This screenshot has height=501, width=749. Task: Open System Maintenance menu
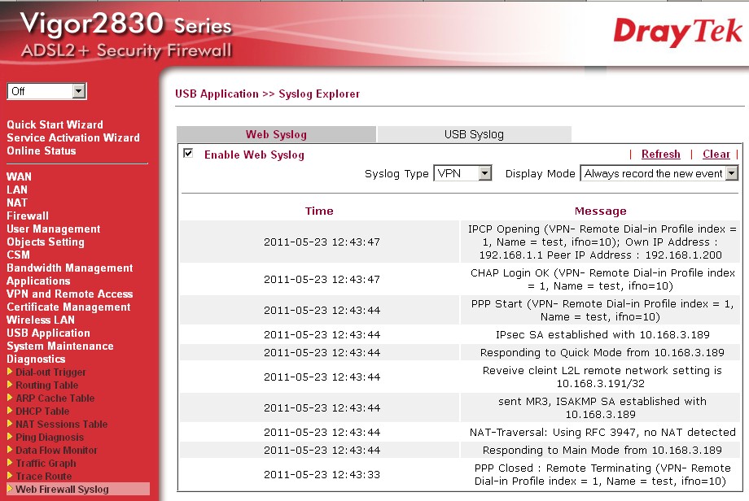[60, 346]
